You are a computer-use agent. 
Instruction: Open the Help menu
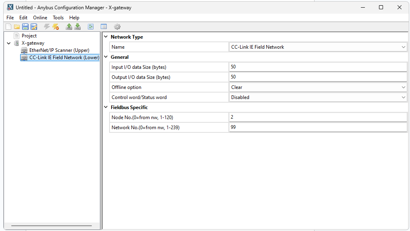pyautogui.click(x=74, y=18)
